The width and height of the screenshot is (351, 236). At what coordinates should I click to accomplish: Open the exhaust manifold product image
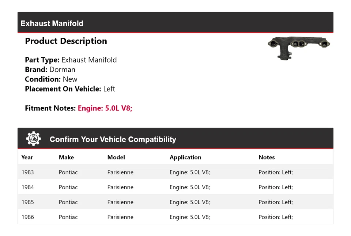click(299, 48)
